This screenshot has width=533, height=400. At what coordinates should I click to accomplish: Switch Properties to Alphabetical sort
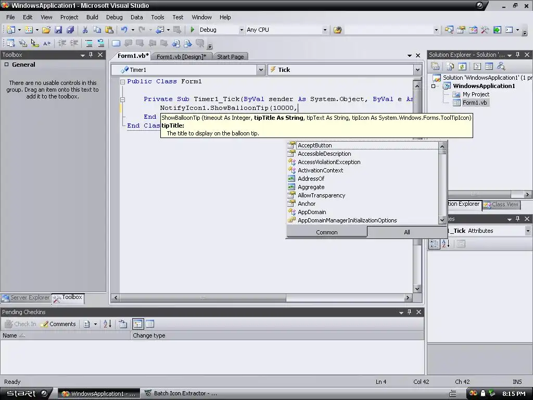tap(446, 244)
